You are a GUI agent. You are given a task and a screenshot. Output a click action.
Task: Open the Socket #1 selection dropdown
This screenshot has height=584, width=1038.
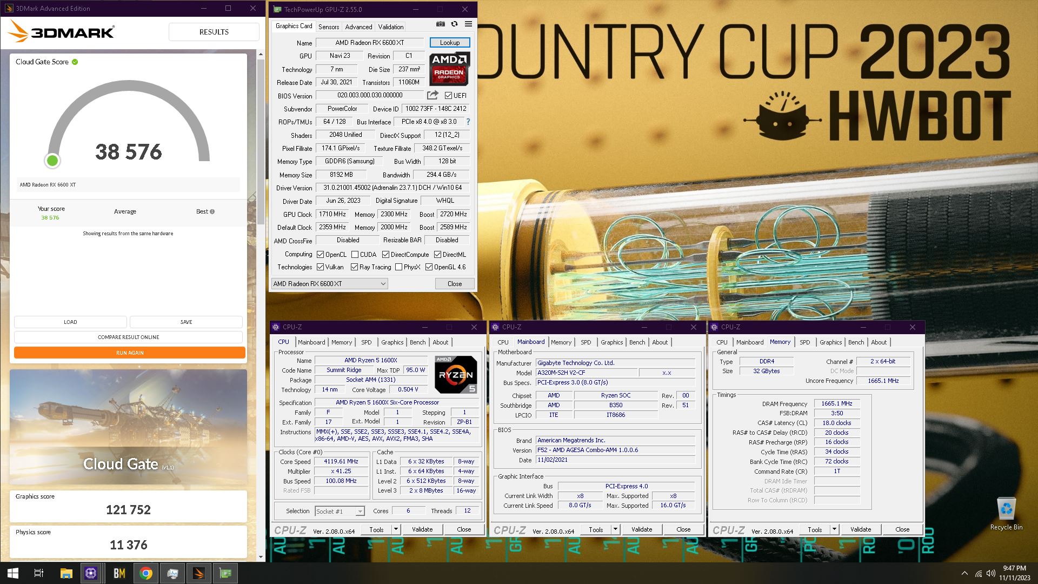coord(340,511)
